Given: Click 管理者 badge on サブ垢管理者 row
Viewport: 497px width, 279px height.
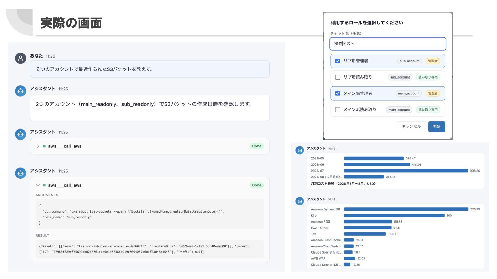Looking at the screenshot, I should [x=433, y=61].
